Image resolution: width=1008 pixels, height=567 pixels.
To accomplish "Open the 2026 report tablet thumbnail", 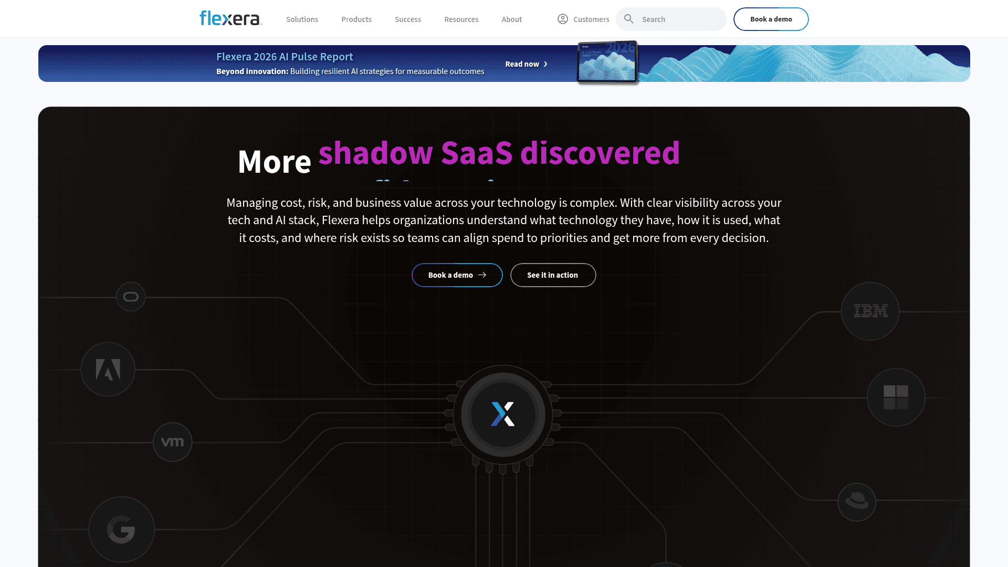I will (607, 62).
